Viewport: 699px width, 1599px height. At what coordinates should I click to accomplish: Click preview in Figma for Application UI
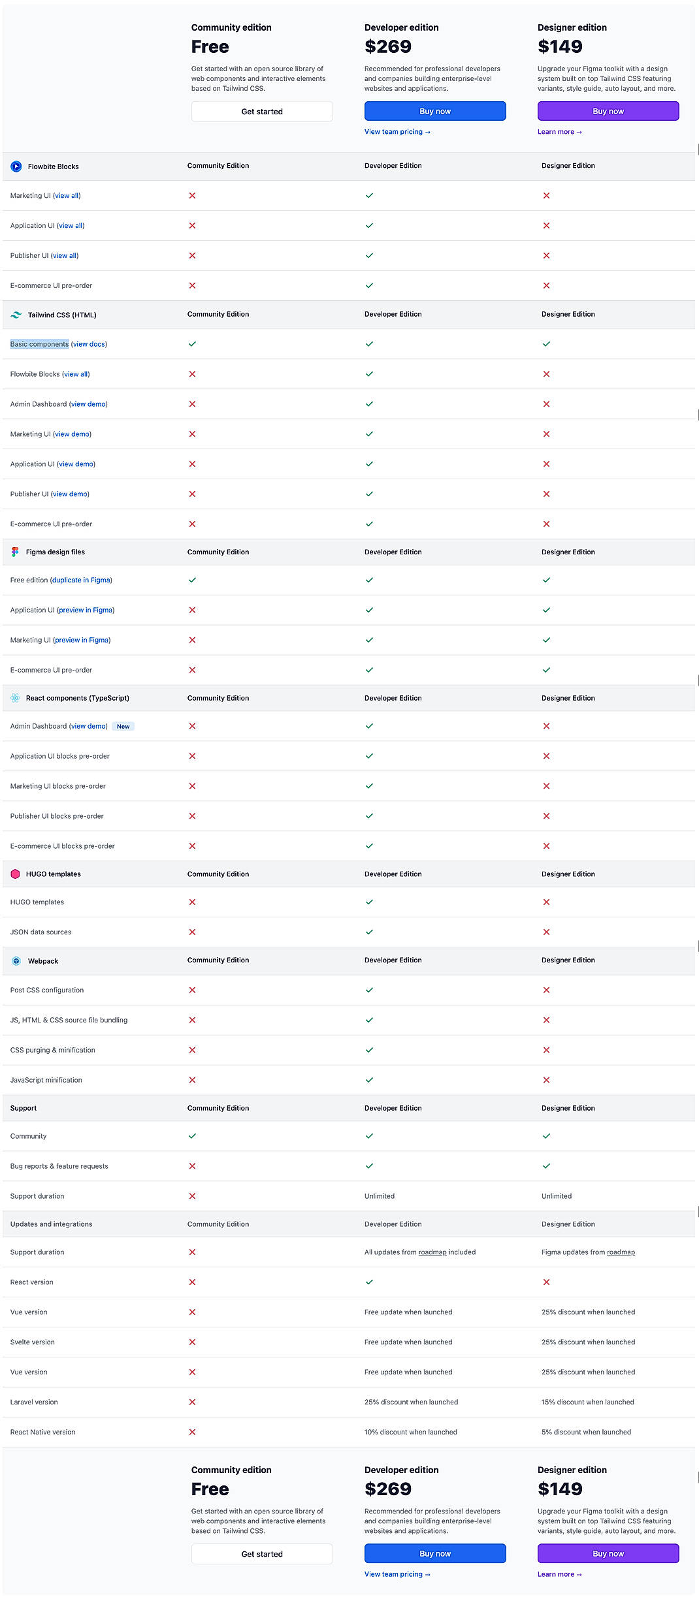[x=85, y=610]
